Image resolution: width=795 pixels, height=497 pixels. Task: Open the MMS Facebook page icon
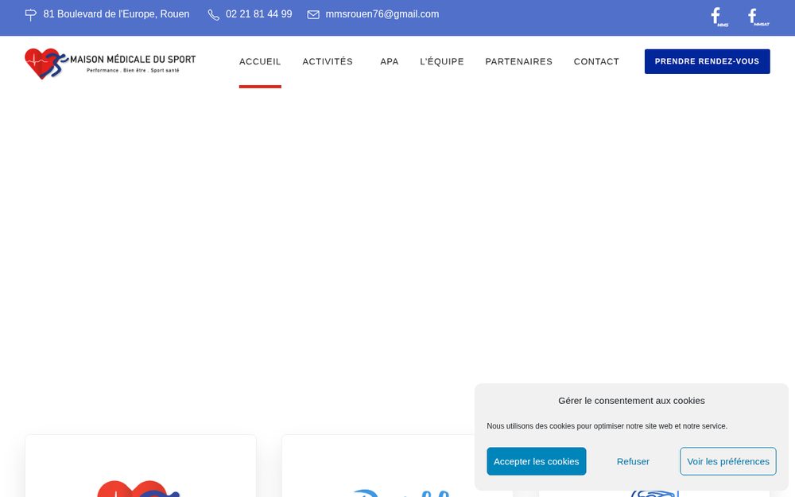pos(719,17)
